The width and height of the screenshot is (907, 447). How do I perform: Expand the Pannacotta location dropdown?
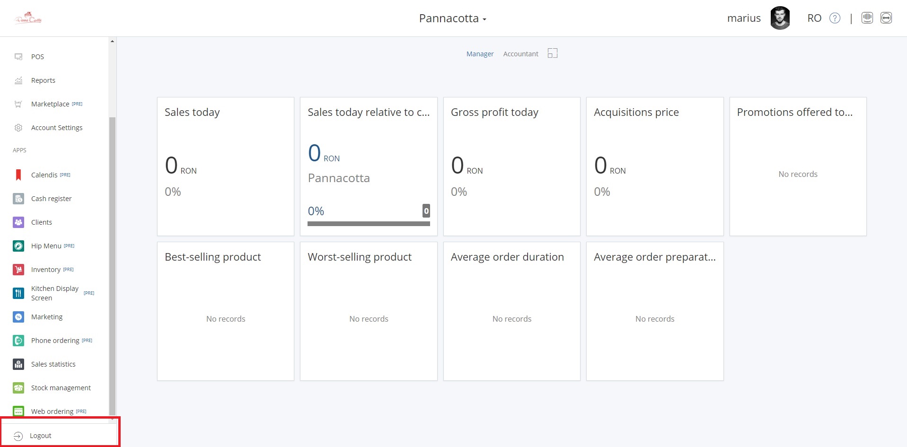452,18
